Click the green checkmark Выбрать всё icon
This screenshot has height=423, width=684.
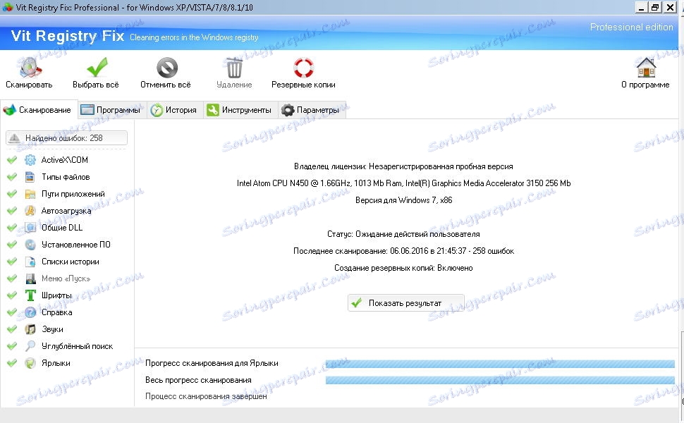point(97,67)
